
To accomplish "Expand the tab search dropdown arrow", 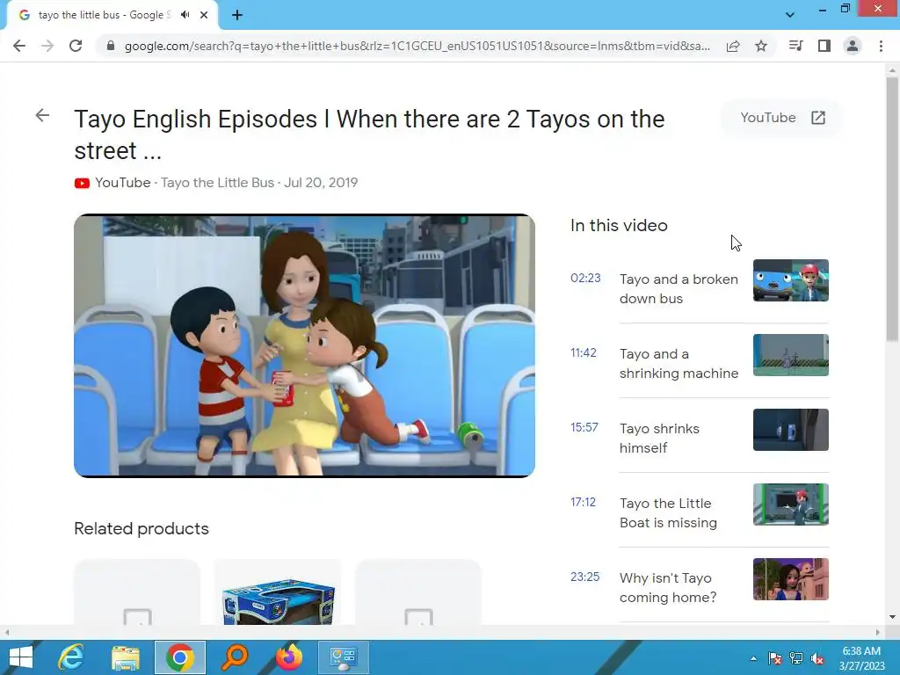I will (x=790, y=15).
